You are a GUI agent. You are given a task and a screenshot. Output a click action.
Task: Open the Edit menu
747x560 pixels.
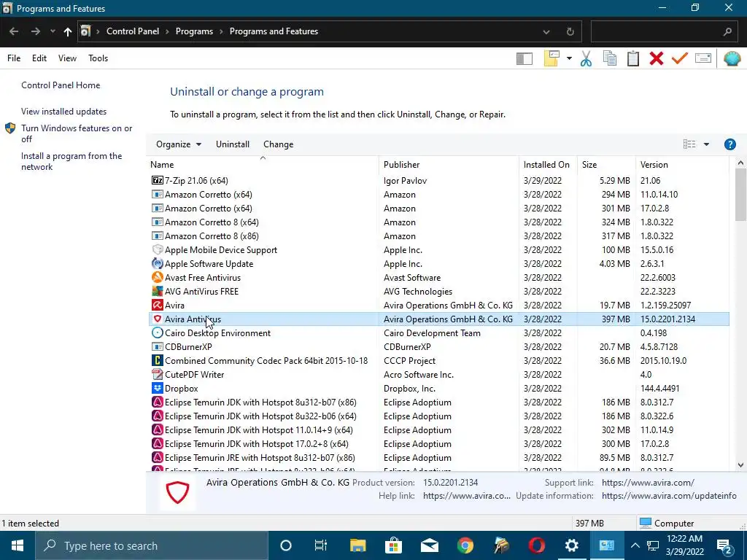coord(39,58)
